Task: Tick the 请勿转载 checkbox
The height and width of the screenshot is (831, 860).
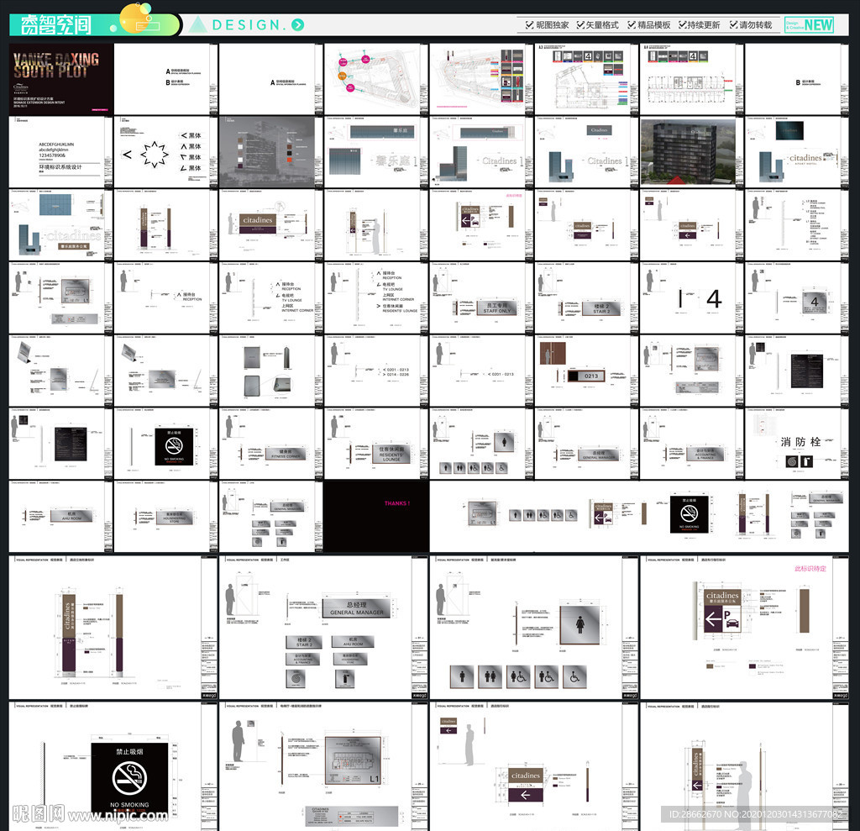Action: 733,24
